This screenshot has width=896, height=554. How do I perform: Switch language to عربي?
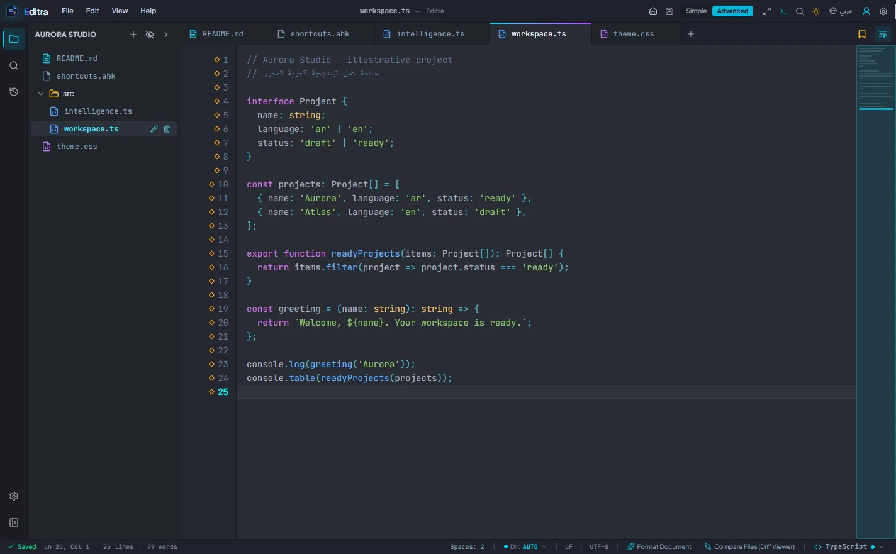(841, 11)
